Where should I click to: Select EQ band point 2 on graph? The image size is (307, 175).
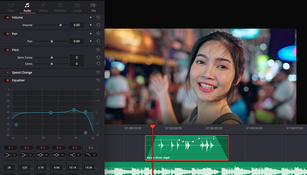(x=50, y=112)
